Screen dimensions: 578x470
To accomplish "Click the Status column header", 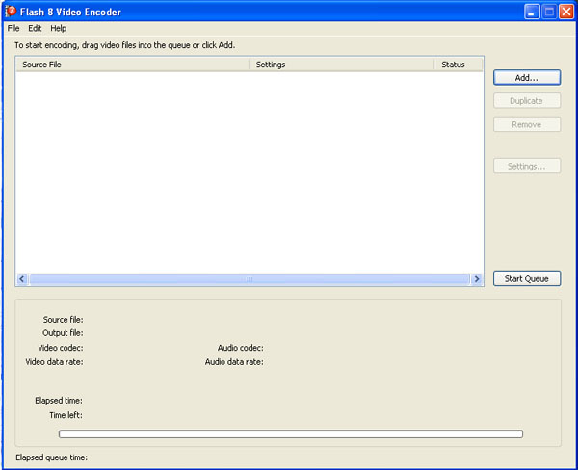I will point(459,65).
